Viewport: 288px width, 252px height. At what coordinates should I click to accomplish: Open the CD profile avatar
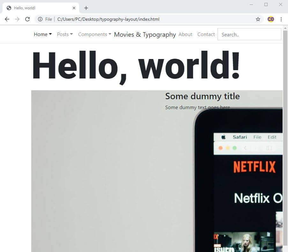[x=270, y=19]
